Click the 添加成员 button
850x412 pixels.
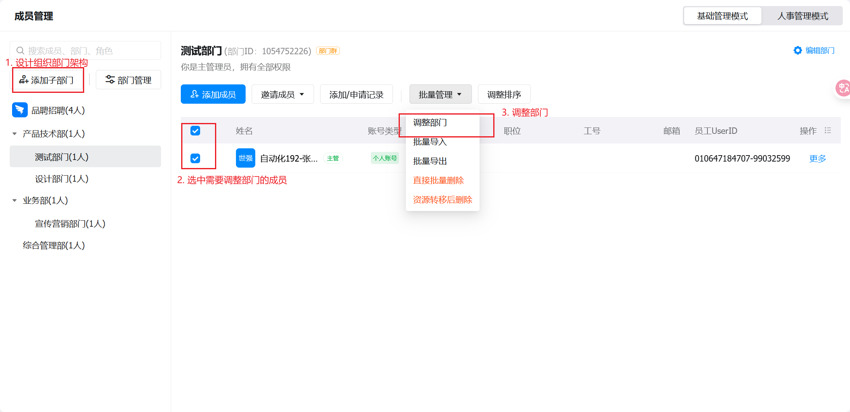213,94
